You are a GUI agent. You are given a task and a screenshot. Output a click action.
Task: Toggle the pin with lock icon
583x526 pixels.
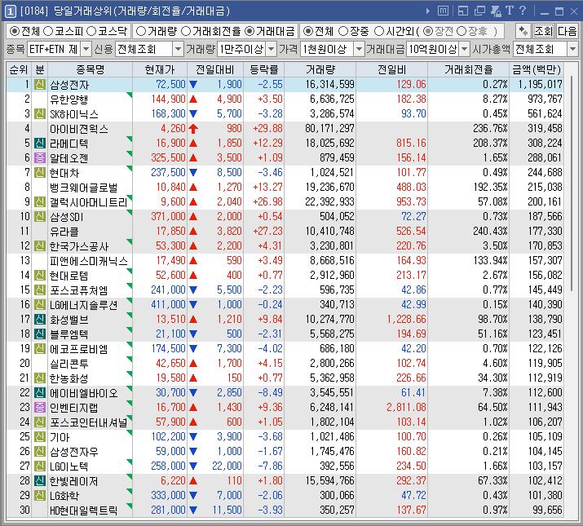click(496, 11)
